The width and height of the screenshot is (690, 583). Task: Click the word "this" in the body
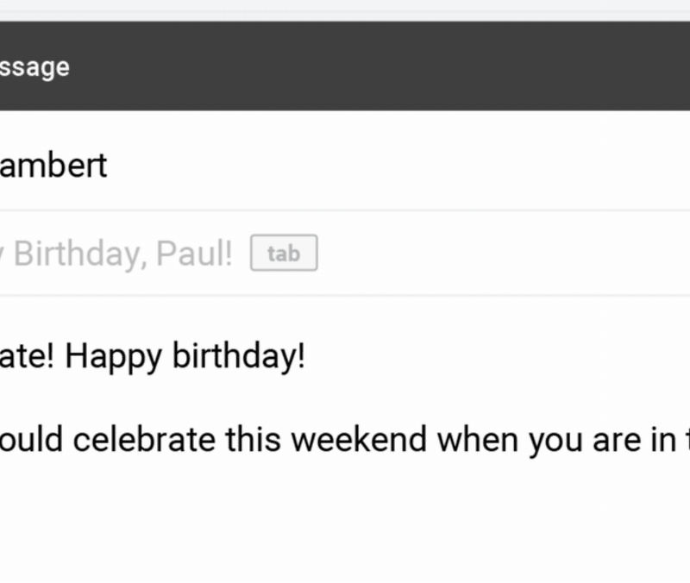point(253,440)
